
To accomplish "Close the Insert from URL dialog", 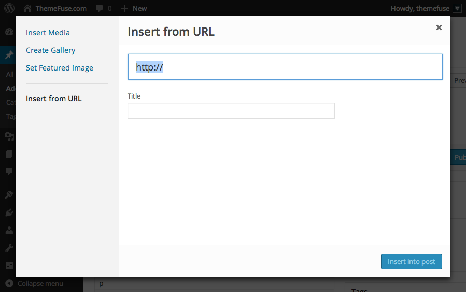I will pyautogui.click(x=439, y=27).
